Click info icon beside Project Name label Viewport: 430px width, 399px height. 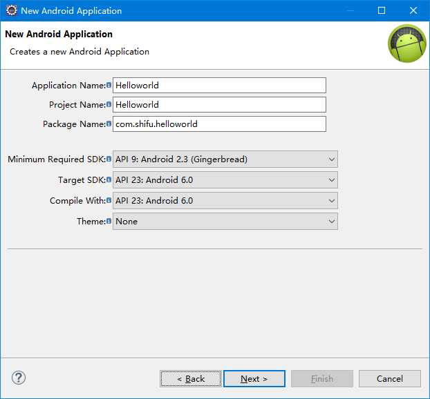[x=109, y=104]
